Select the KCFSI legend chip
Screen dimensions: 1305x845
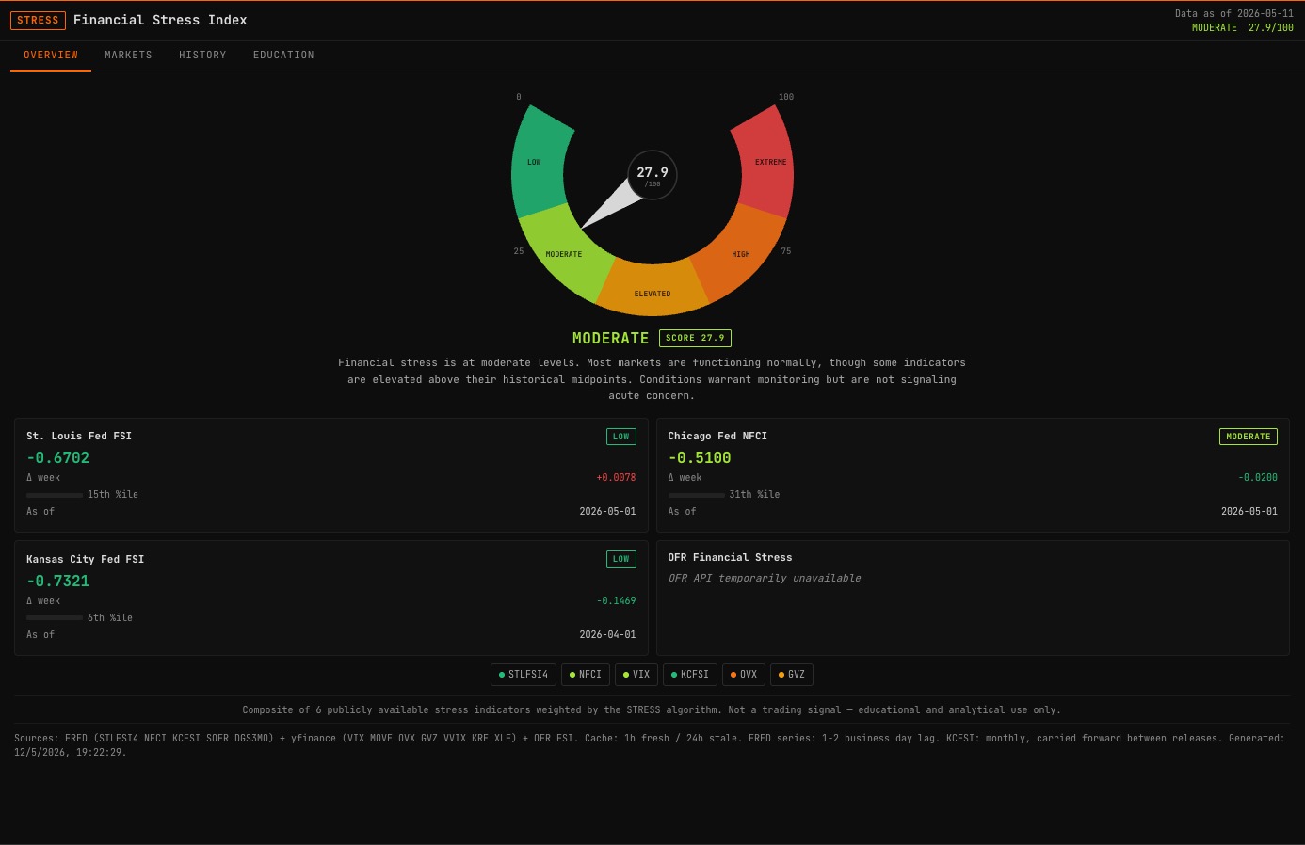click(690, 675)
